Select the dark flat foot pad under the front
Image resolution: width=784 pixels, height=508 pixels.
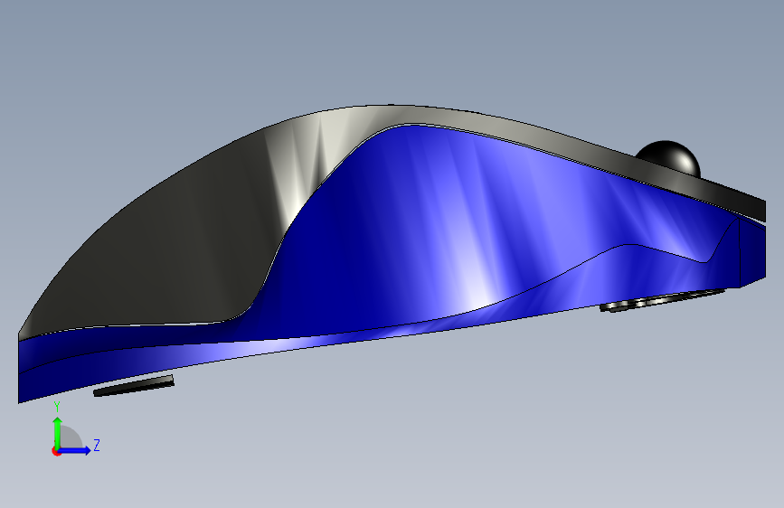[x=134, y=385]
